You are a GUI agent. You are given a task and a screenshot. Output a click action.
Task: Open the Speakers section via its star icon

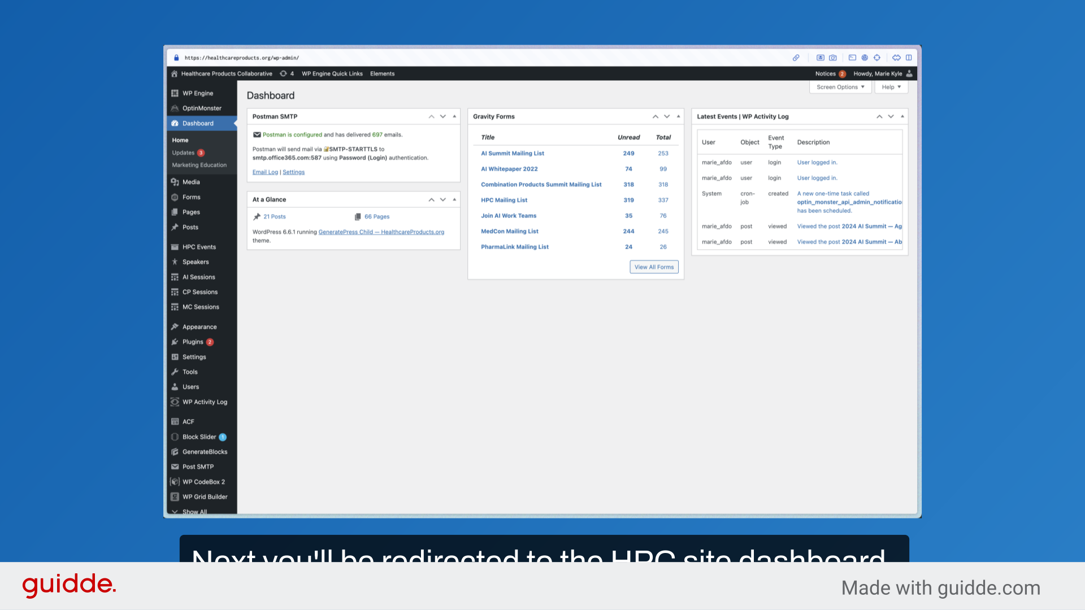point(175,262)
